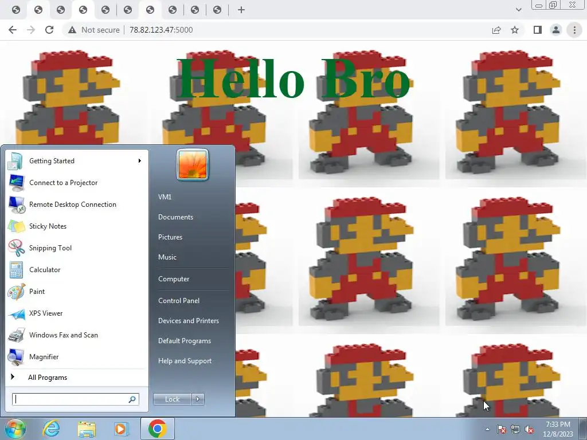Click the search magnifier icon in Start menu
587x440 pixels.
tap(132, 399)
